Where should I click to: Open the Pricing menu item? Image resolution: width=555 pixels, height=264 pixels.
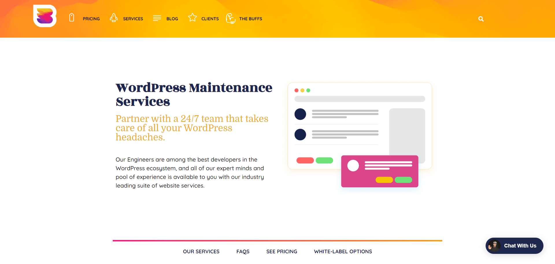91,19
